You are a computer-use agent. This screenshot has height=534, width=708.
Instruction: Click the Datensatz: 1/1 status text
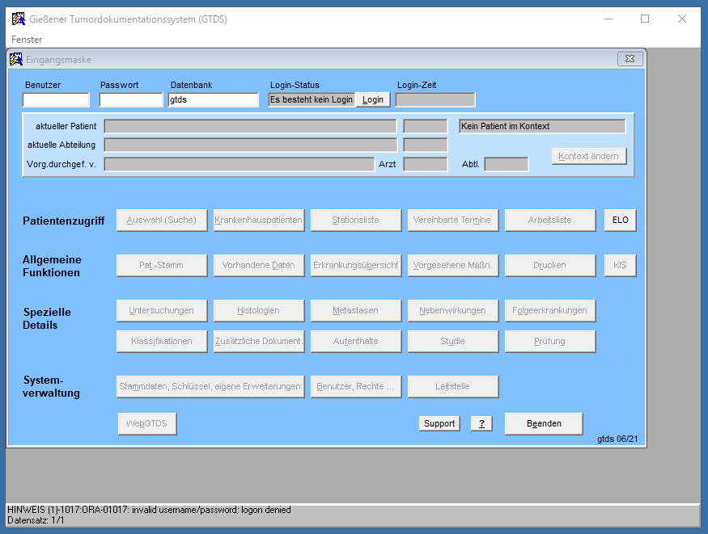[x=36, y=520]
